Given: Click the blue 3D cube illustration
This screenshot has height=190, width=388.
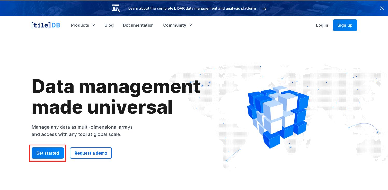Looking at the screenshot, I should point(278,116).
